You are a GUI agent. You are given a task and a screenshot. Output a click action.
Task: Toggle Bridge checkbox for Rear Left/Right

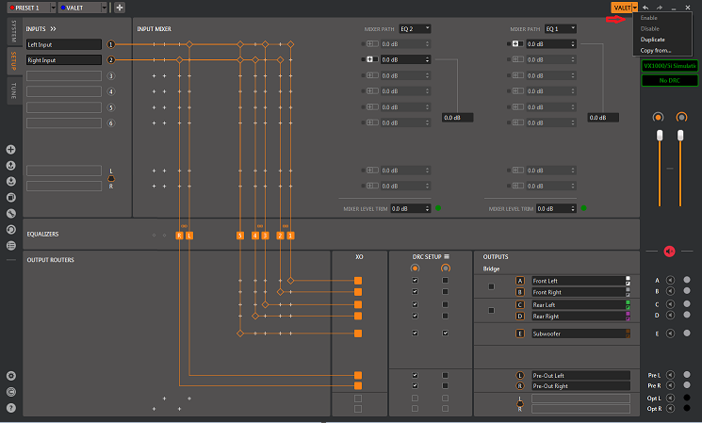click(491, 310)
